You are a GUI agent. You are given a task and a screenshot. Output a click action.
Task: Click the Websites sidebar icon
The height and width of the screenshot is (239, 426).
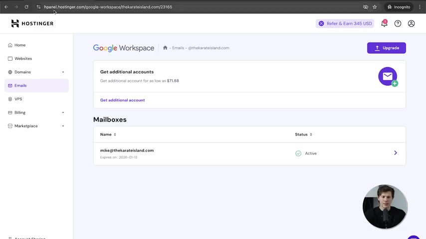[x=10, y=59]
